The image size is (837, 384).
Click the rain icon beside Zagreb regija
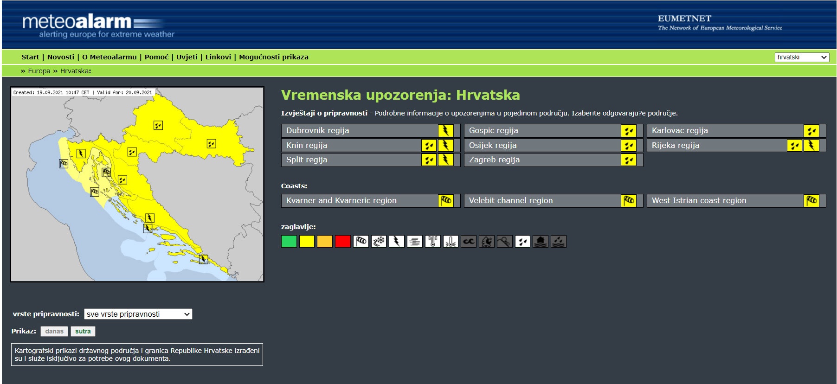click(628, 160)
